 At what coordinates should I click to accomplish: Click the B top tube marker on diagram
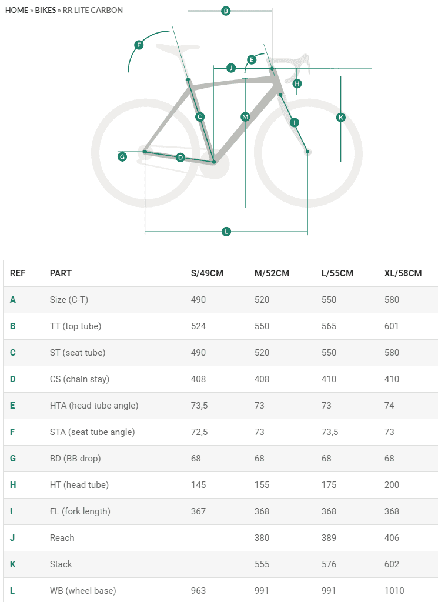click(226, 11)
